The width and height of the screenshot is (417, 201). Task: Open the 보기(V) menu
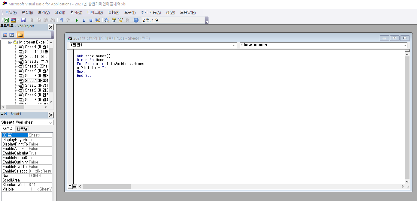44,13
